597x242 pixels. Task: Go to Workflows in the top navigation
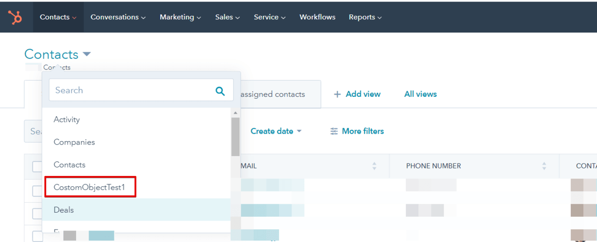(x=317, y=17)
